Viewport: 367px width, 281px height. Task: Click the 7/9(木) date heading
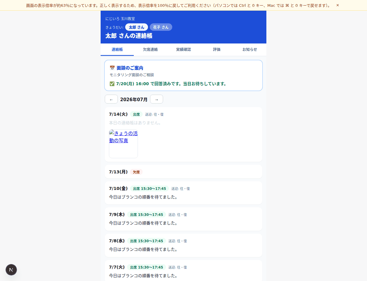pyautogui.click(x=117, y=214)
